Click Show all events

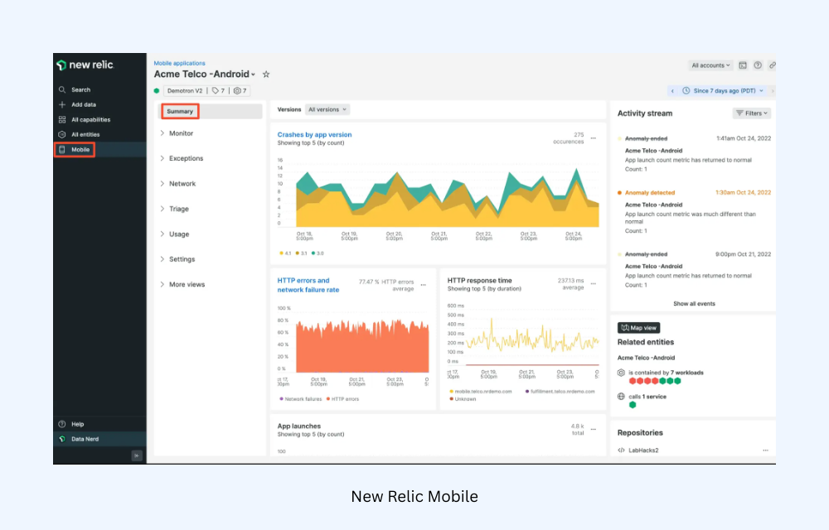[x=694, y=304]
